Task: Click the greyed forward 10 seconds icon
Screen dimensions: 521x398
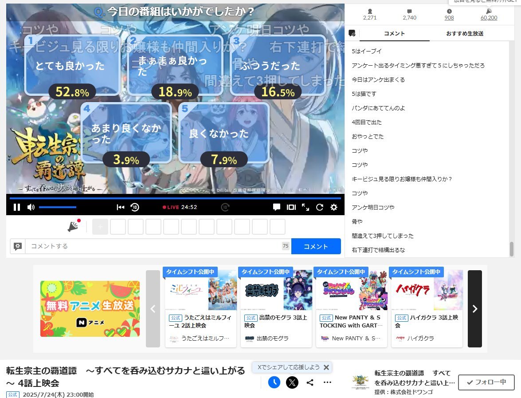Action: coord(225,207)
